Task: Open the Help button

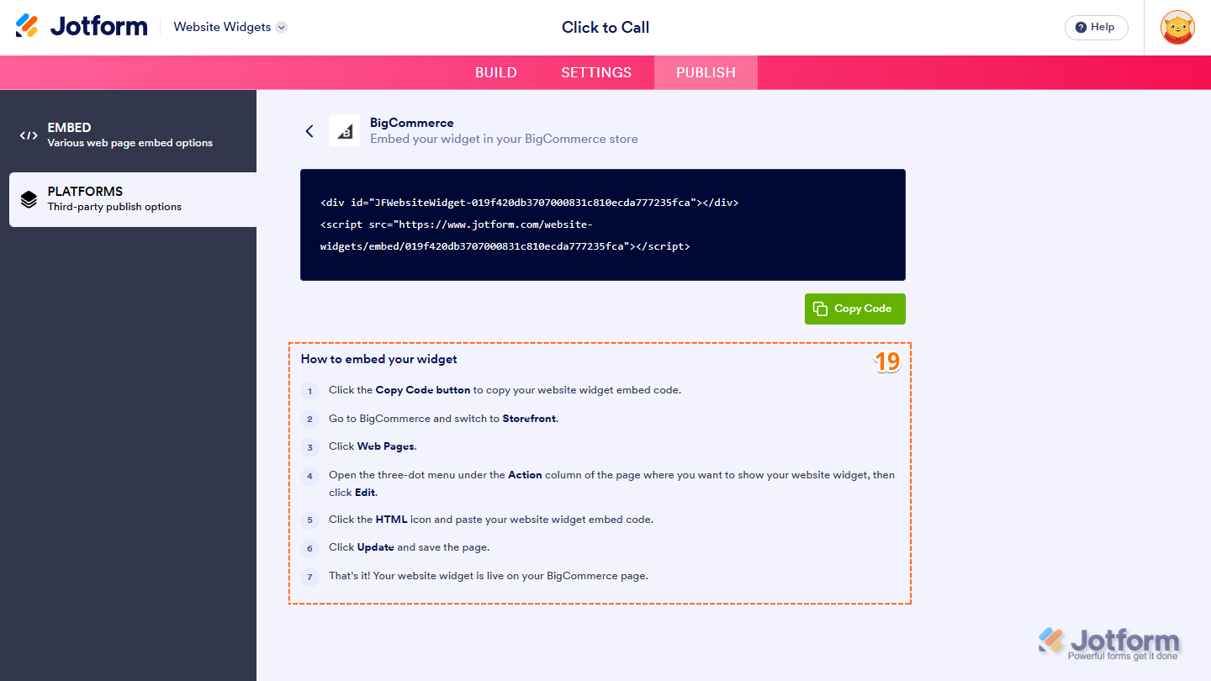Action: 1096,27
